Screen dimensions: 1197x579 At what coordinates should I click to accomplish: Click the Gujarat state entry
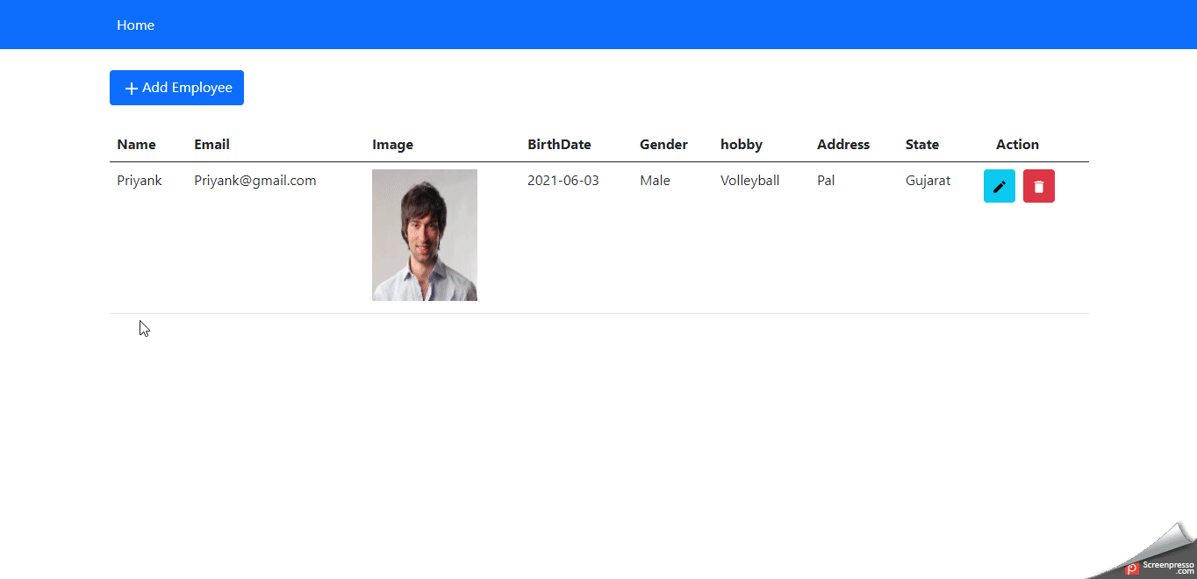928,180
